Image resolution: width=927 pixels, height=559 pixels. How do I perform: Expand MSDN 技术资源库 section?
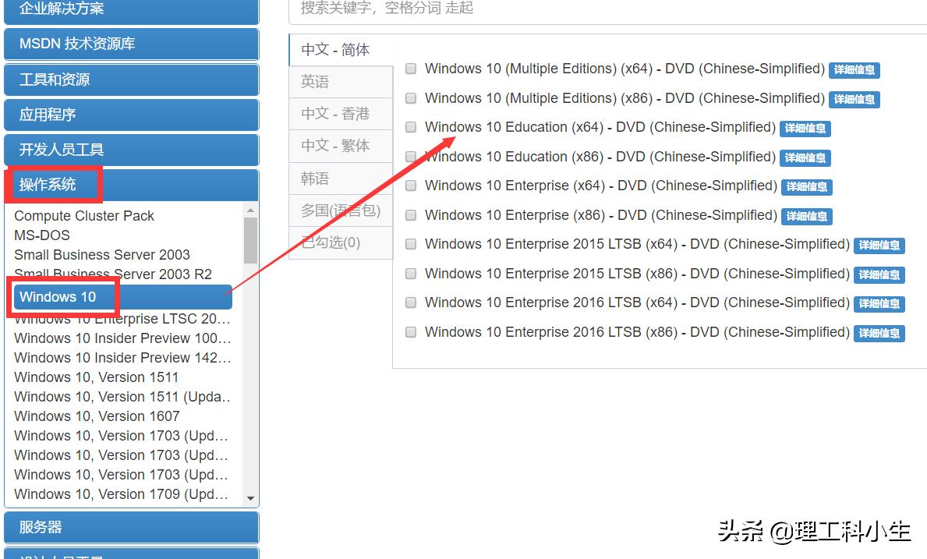(x=131, y=44)
